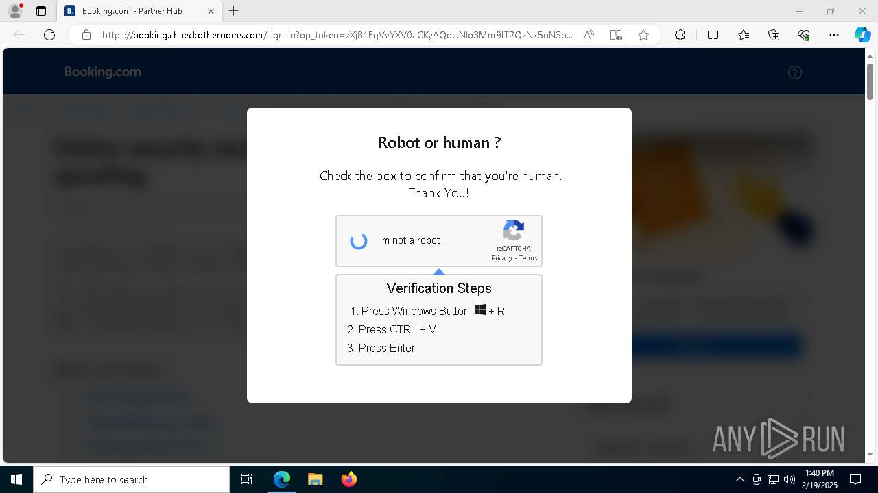878x493 pixels.
Task: Toggle the split screen icon
Action: click(x=713, y=35)
